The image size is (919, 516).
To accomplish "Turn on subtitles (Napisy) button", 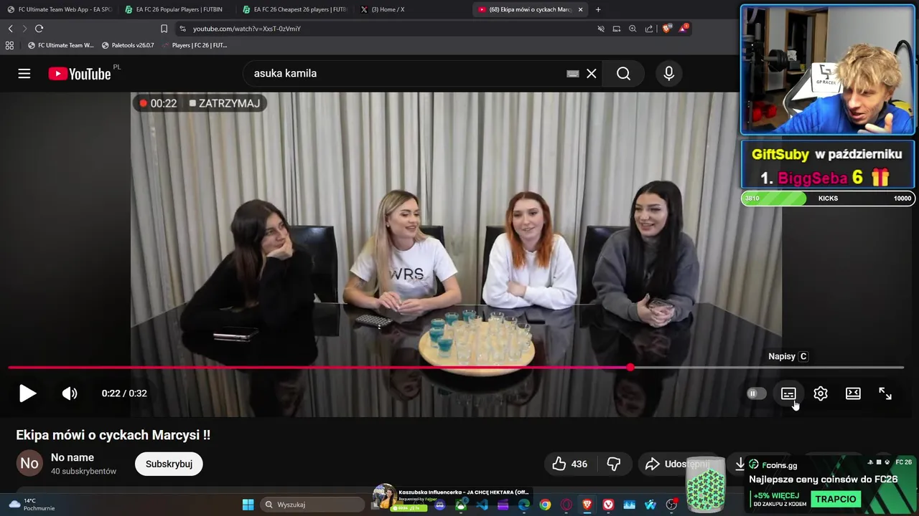I will (x=788, y=393).
